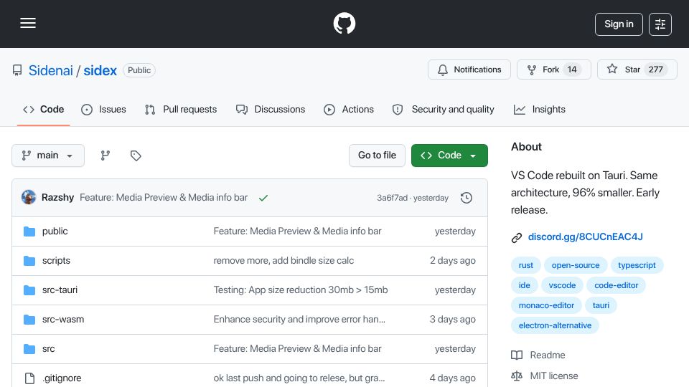Open the .gitignore file
Viewport: 689px width, 387px height.
[62, 378]
